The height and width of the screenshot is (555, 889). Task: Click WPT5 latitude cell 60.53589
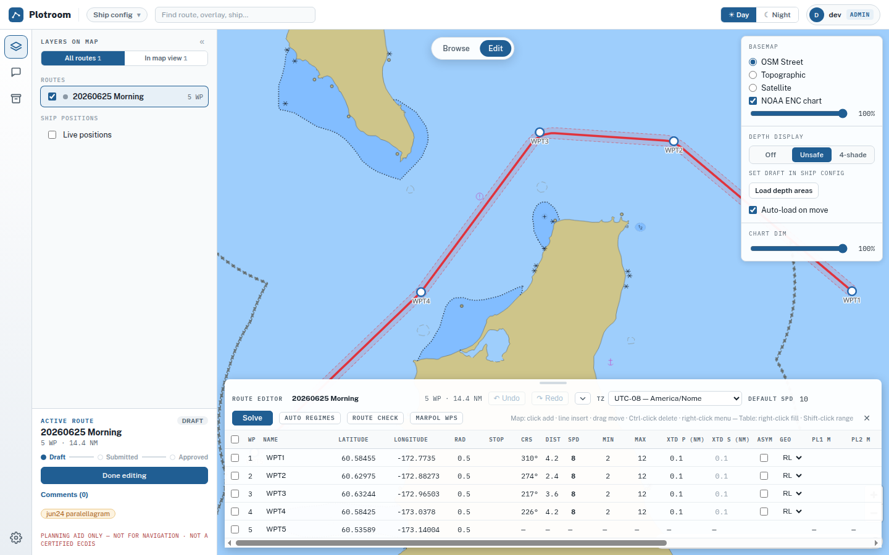(x=359, y=530)
